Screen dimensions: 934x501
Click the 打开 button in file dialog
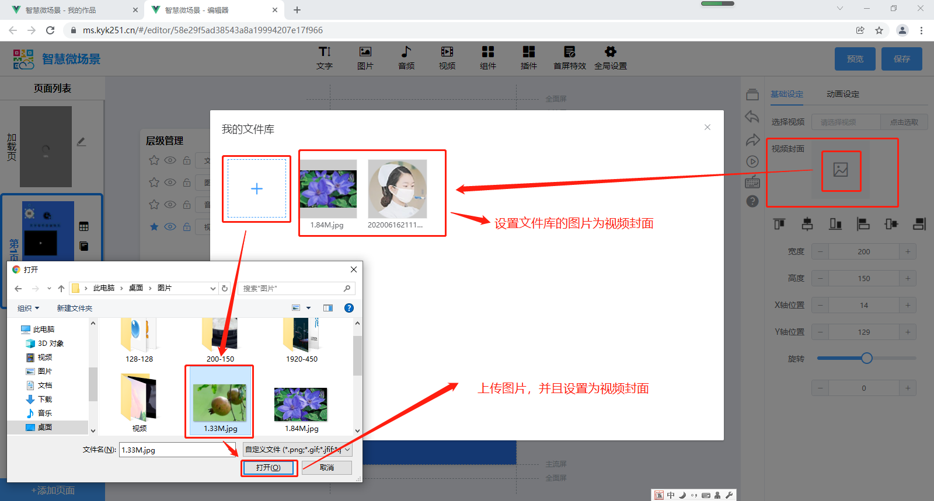coord(269,468)
